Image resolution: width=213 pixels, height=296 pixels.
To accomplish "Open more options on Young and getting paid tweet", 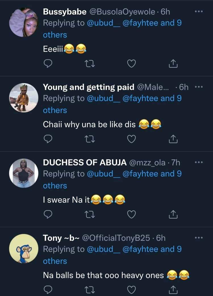I will pos(199,87).
